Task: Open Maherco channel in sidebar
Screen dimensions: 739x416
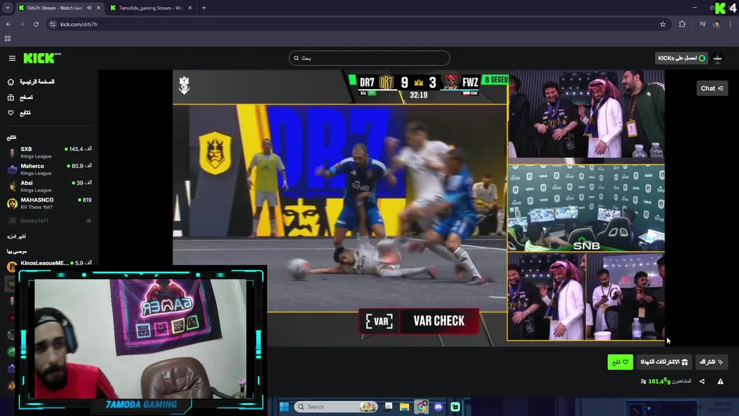Action: point(49,169)
